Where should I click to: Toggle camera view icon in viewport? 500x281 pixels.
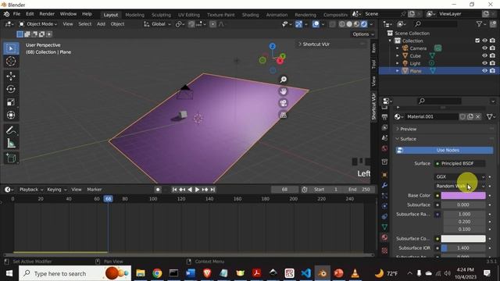coord(283,103)
